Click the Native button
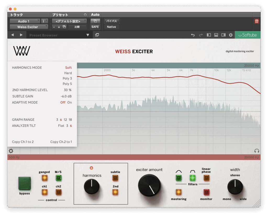268x216 pixels. click(x=111, y=27)
